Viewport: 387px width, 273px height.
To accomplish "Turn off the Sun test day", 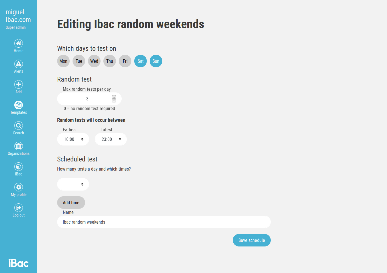I will (x=156, y=61).
